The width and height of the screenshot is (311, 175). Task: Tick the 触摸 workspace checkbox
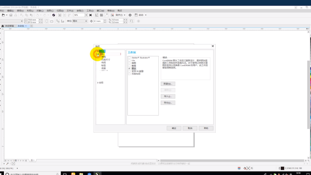coord(129,66)
